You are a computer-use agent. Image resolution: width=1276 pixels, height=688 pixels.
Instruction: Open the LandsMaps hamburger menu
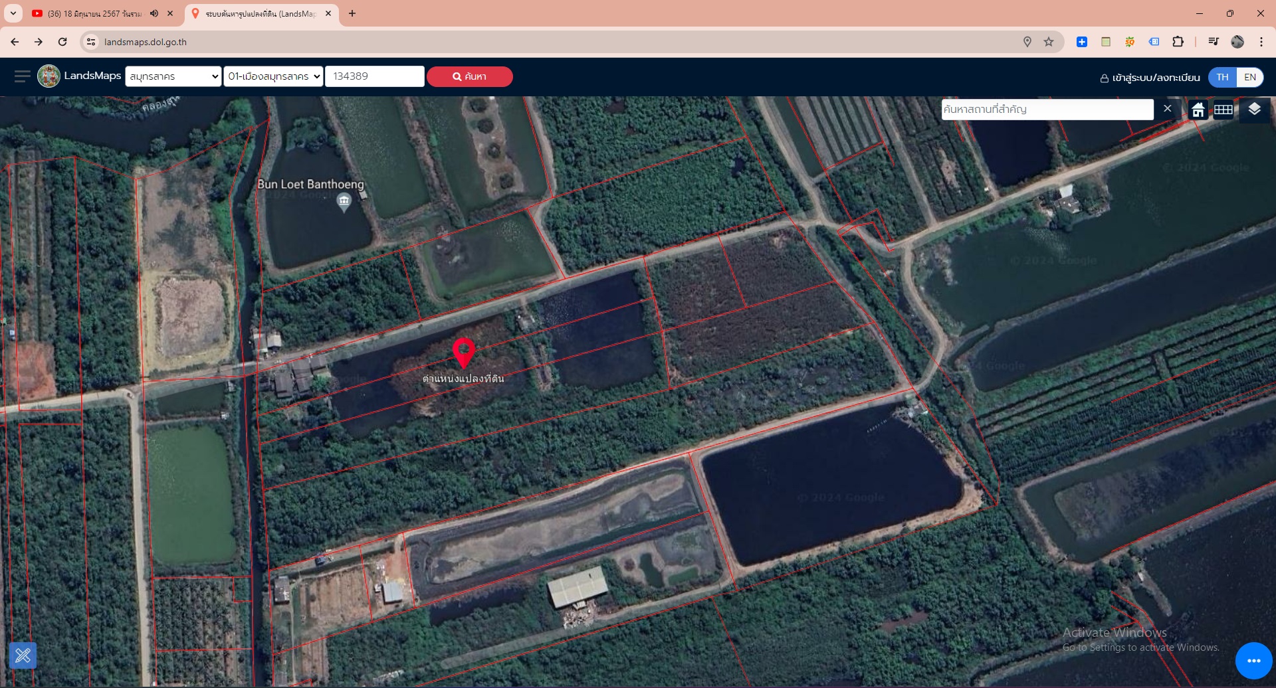[22, 76]
